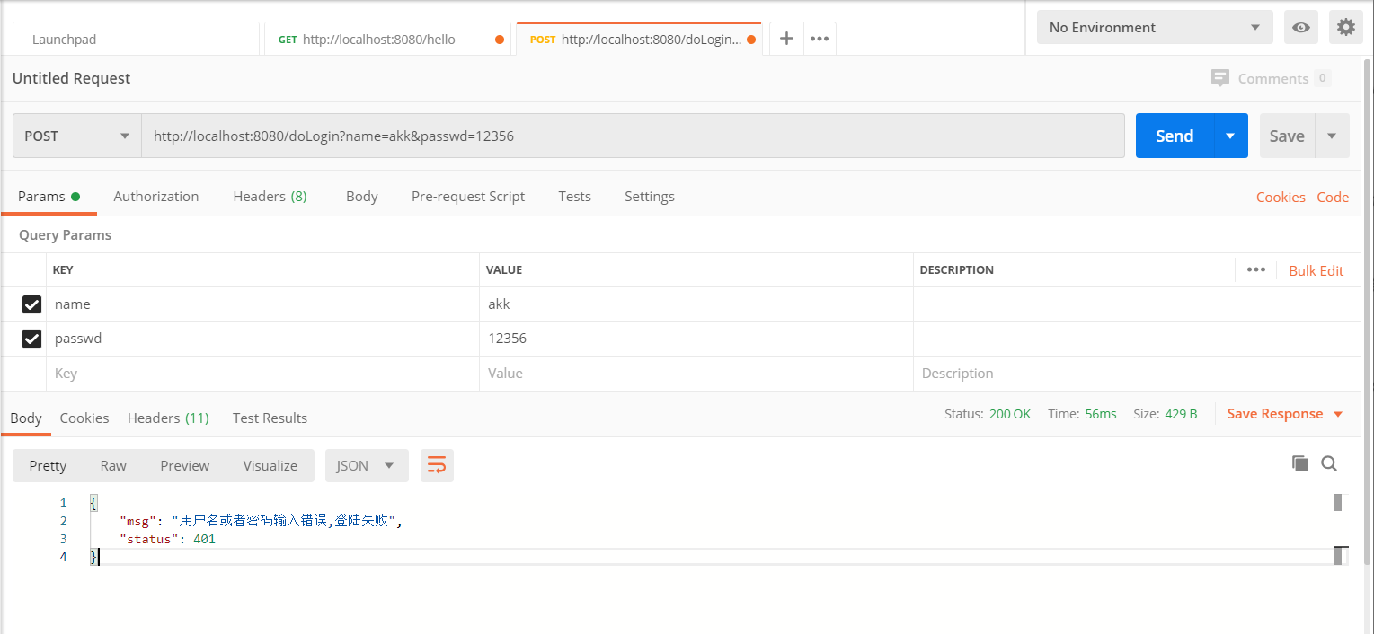Select the Preview view button
The height and width of the screenshot is (634, 1374).
coord(185,465)
